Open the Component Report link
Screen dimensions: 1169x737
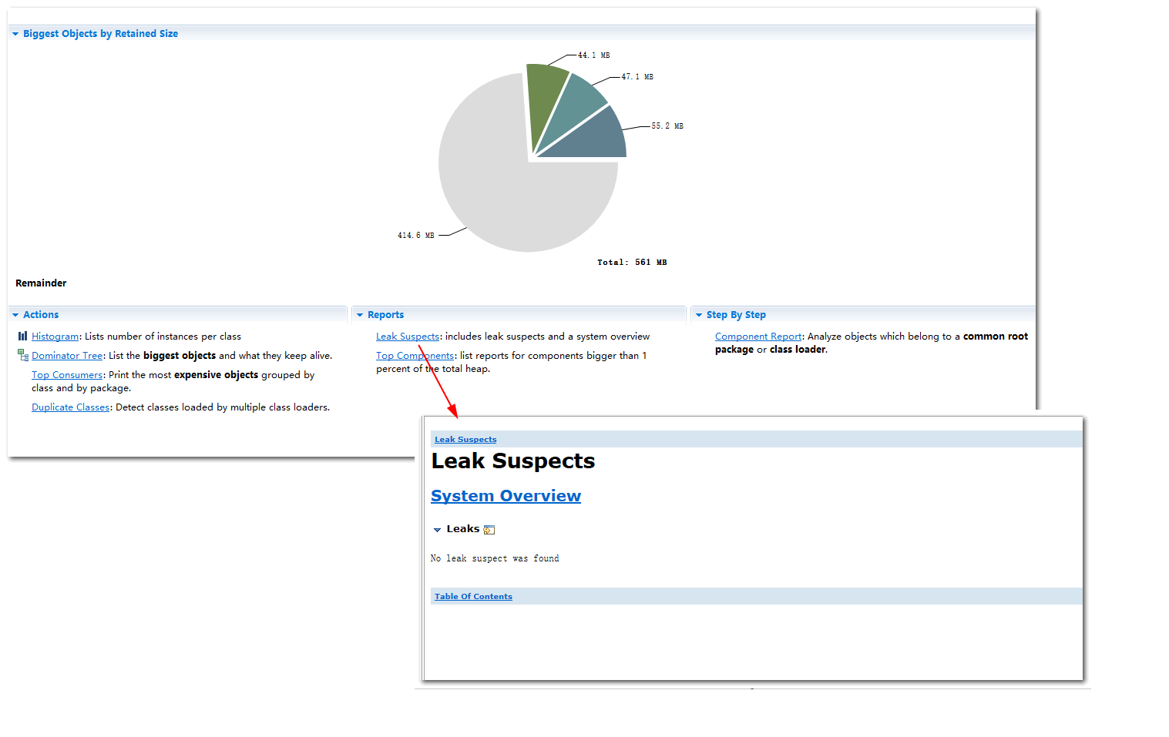pos(757,337)
